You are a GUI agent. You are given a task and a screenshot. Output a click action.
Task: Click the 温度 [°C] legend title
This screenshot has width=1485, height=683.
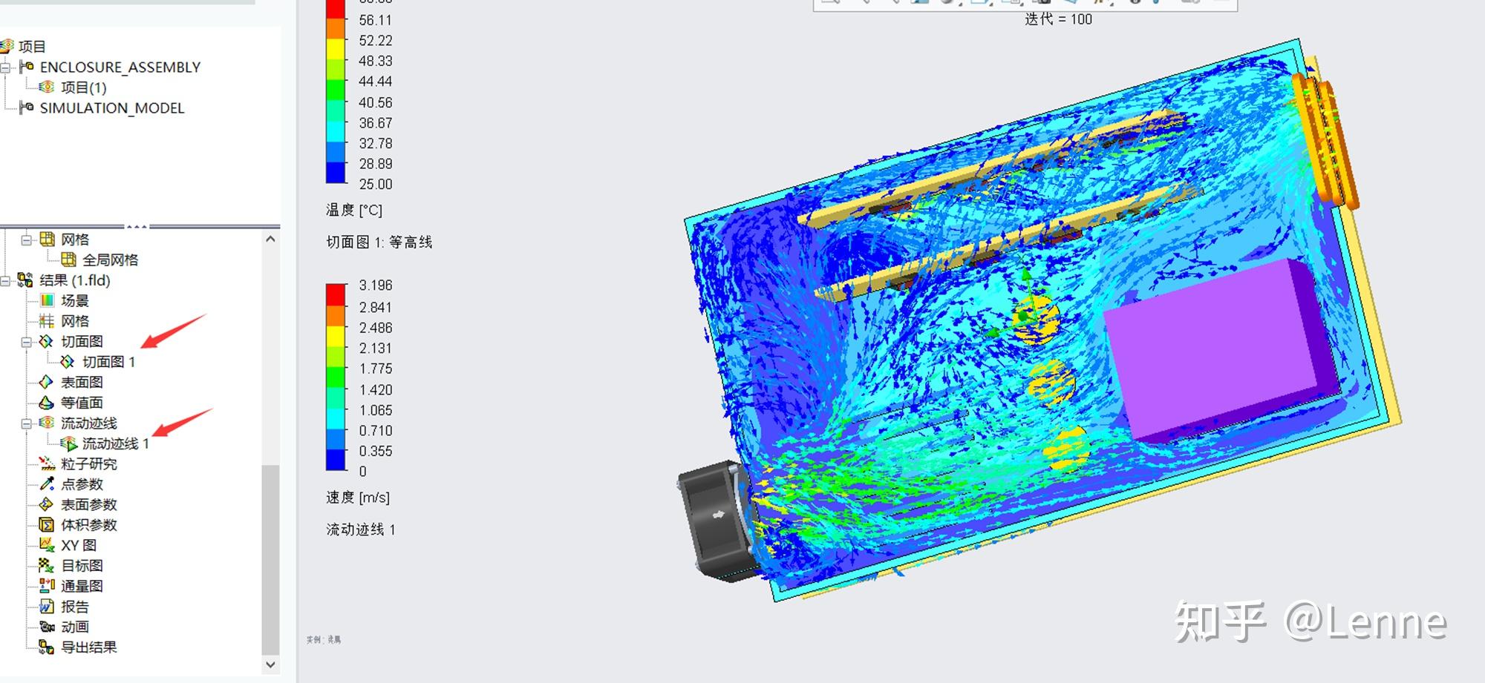354,210
